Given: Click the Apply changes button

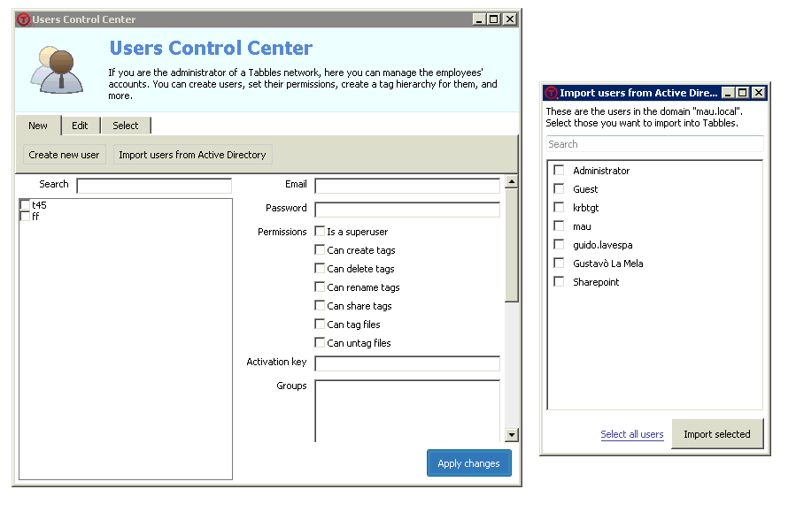Looking at the screenshot, I should pos(468,462).
